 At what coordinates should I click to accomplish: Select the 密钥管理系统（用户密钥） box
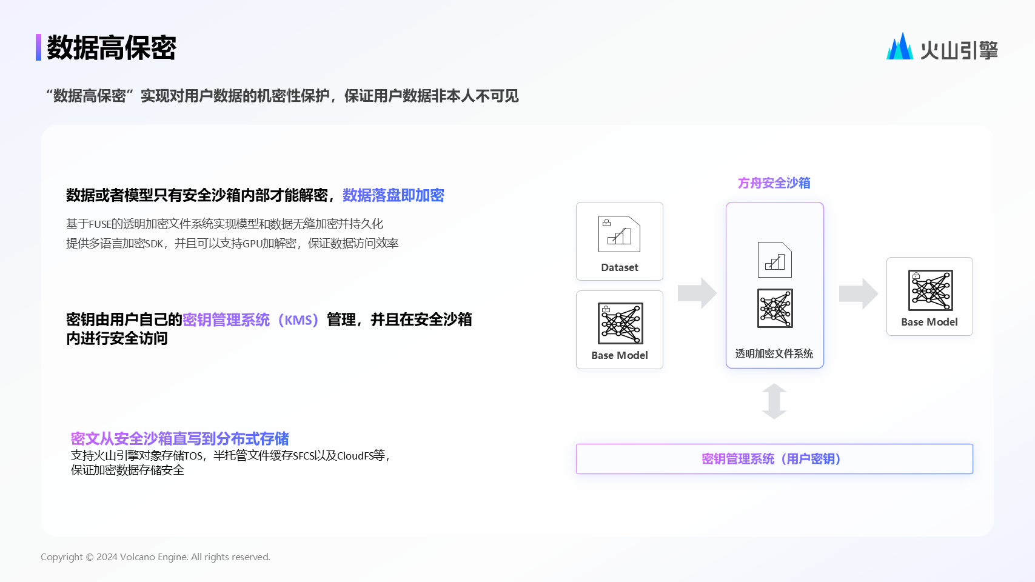(774, 459)
